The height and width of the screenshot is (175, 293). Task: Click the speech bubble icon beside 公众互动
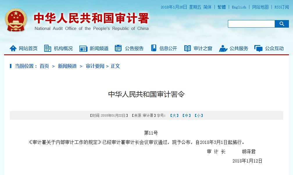(258, 48)
